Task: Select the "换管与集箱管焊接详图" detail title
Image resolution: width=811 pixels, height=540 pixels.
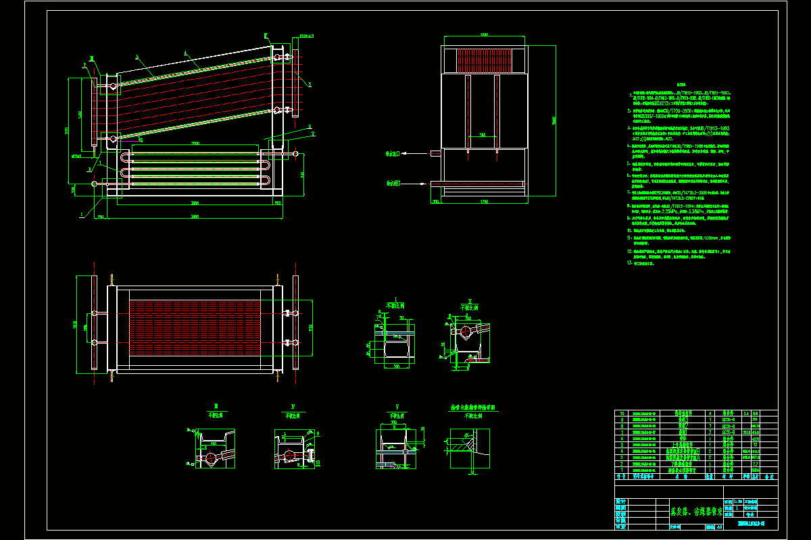Action: pyautogui.click(x=473, y=408)
